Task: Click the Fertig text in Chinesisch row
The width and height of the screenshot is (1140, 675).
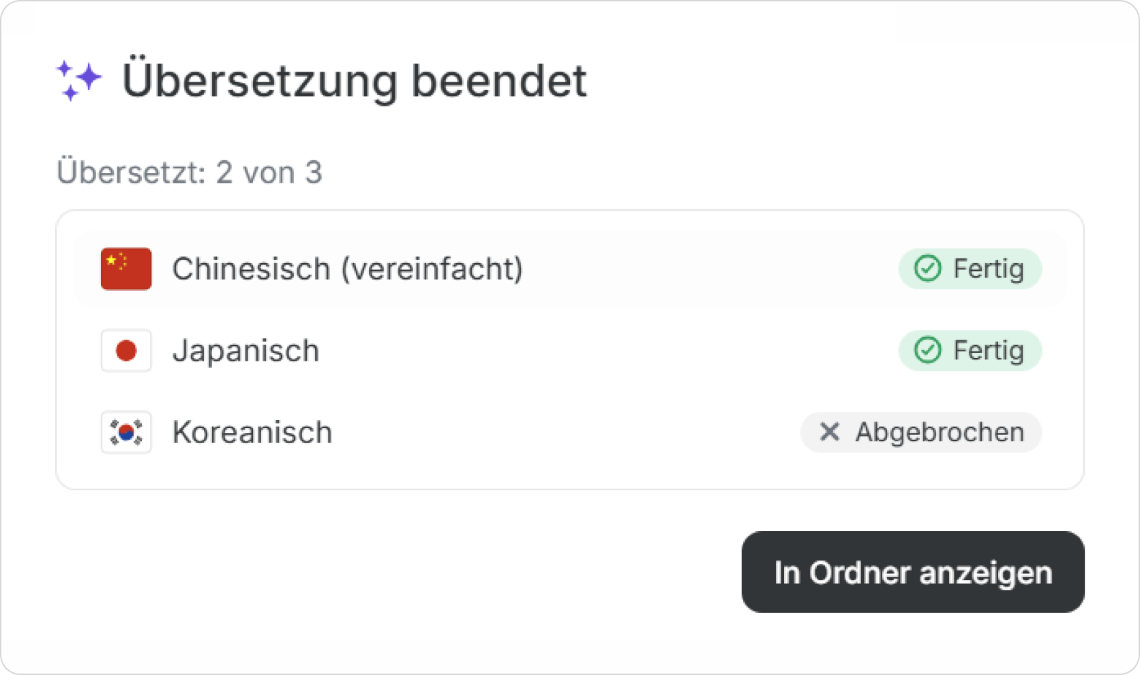Action: click(988, 269)
